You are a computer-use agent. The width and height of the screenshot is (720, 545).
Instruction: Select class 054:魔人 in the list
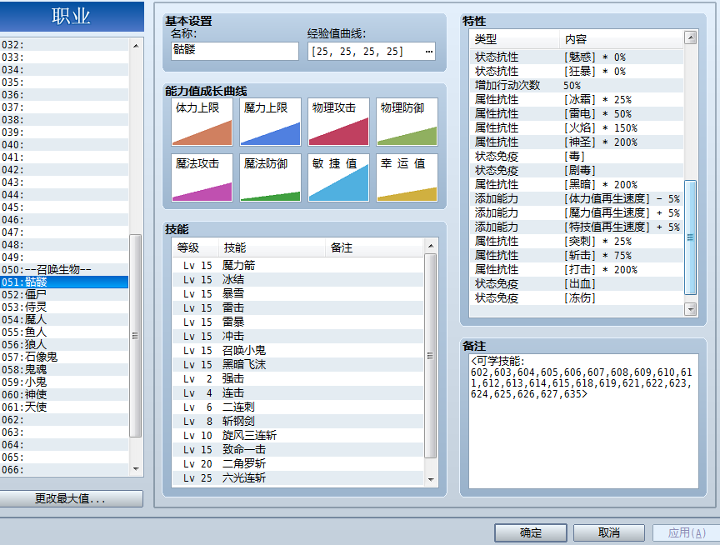pos(64,319)
